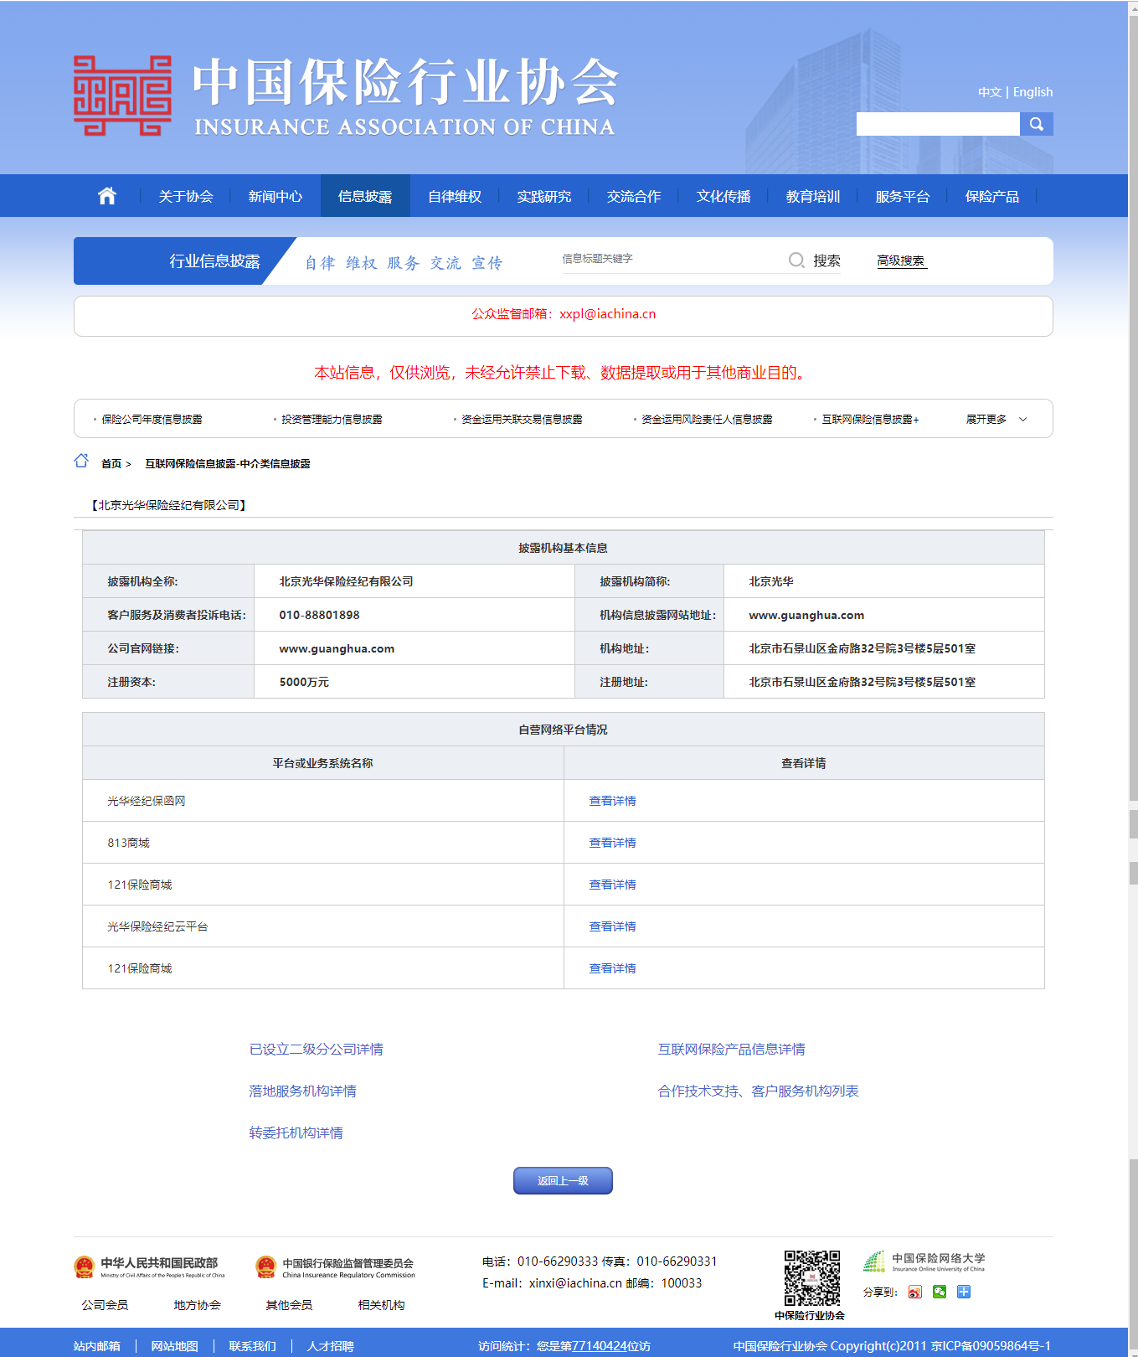Open 相关机构 footer link
Screen dimensions: 1138x1357
click(x=381, y=1305)
